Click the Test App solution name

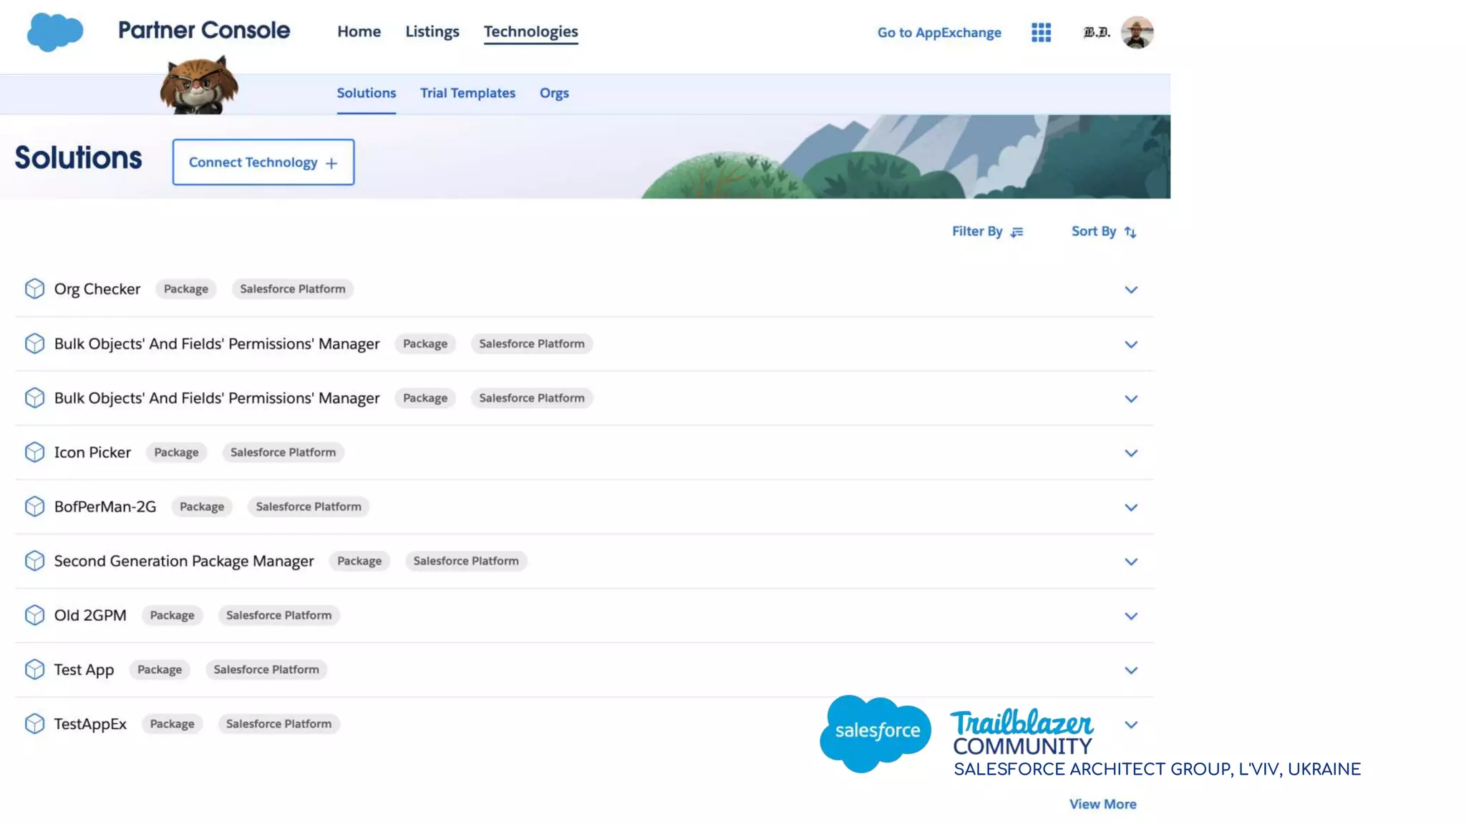84,669
